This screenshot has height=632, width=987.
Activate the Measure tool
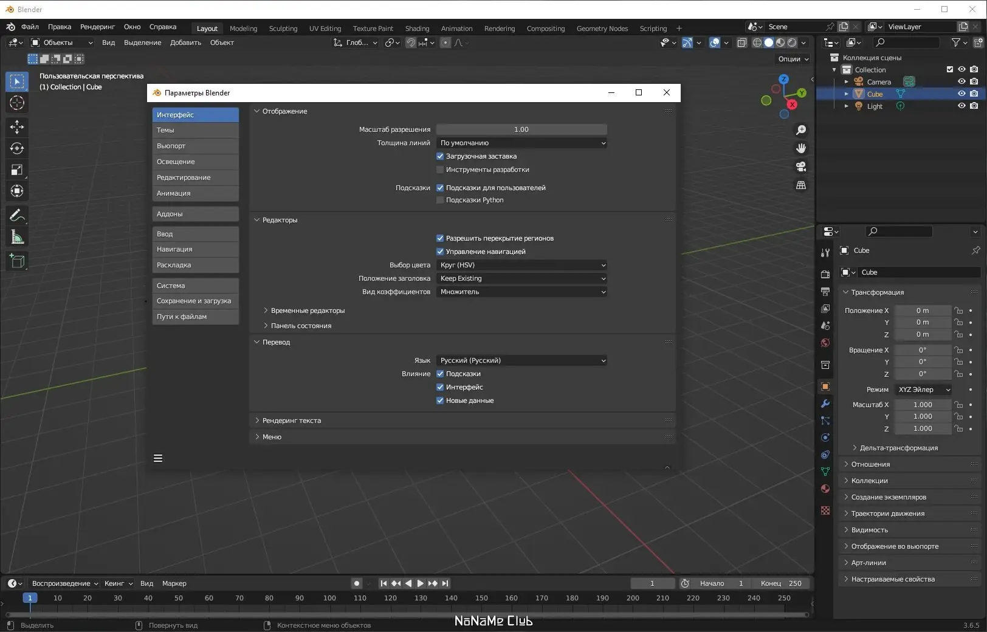tap(17, 237)
